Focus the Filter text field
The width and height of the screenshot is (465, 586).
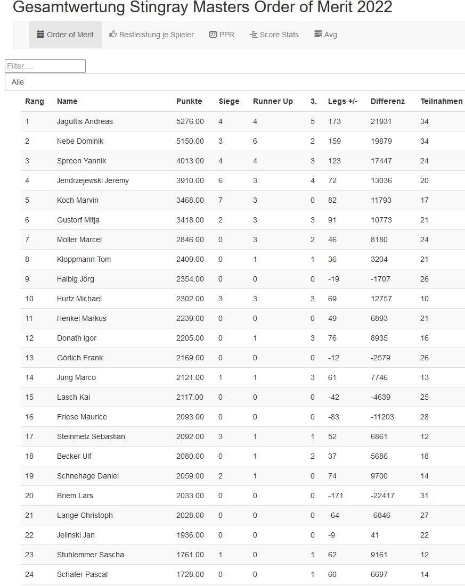click(x=45, y=66)
